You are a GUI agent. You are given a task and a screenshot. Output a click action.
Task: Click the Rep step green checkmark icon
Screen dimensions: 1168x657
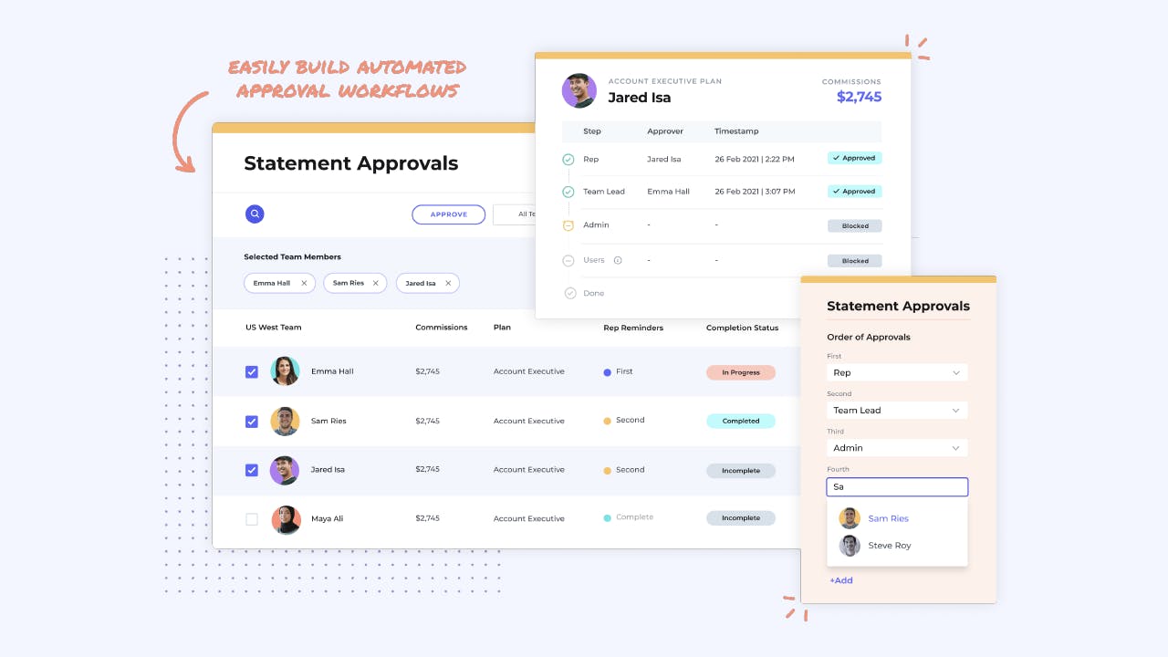click(568, 159)
